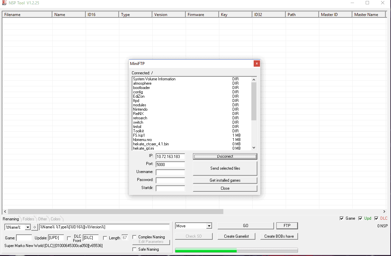Click the green progress bar
This screenshot has width=391, height=256.
pyautogui.click(x=236, y=250)
